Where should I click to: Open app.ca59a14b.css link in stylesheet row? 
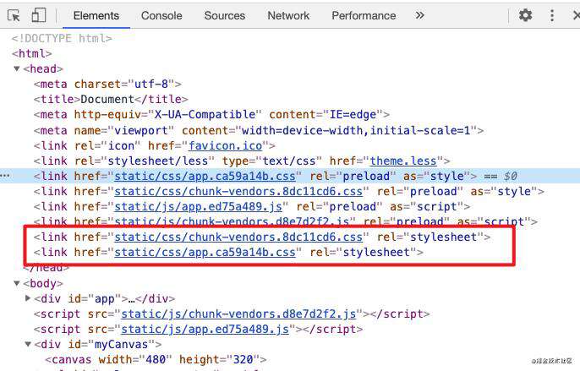click(205, 253)
